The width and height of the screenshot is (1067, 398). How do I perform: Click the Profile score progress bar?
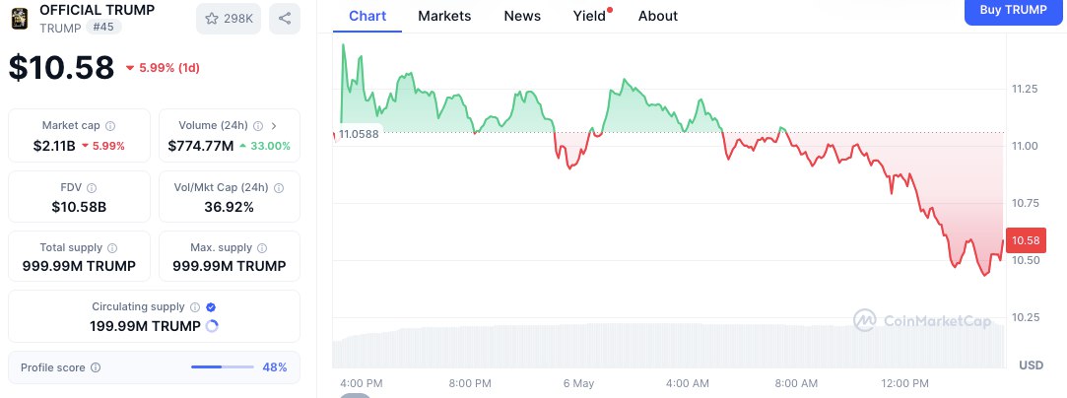[x=221, y=367]
